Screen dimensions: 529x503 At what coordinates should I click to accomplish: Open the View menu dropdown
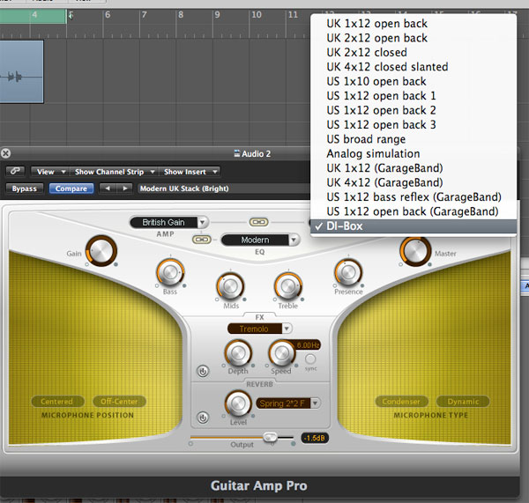pyautogui.click(x=50, y=172)
